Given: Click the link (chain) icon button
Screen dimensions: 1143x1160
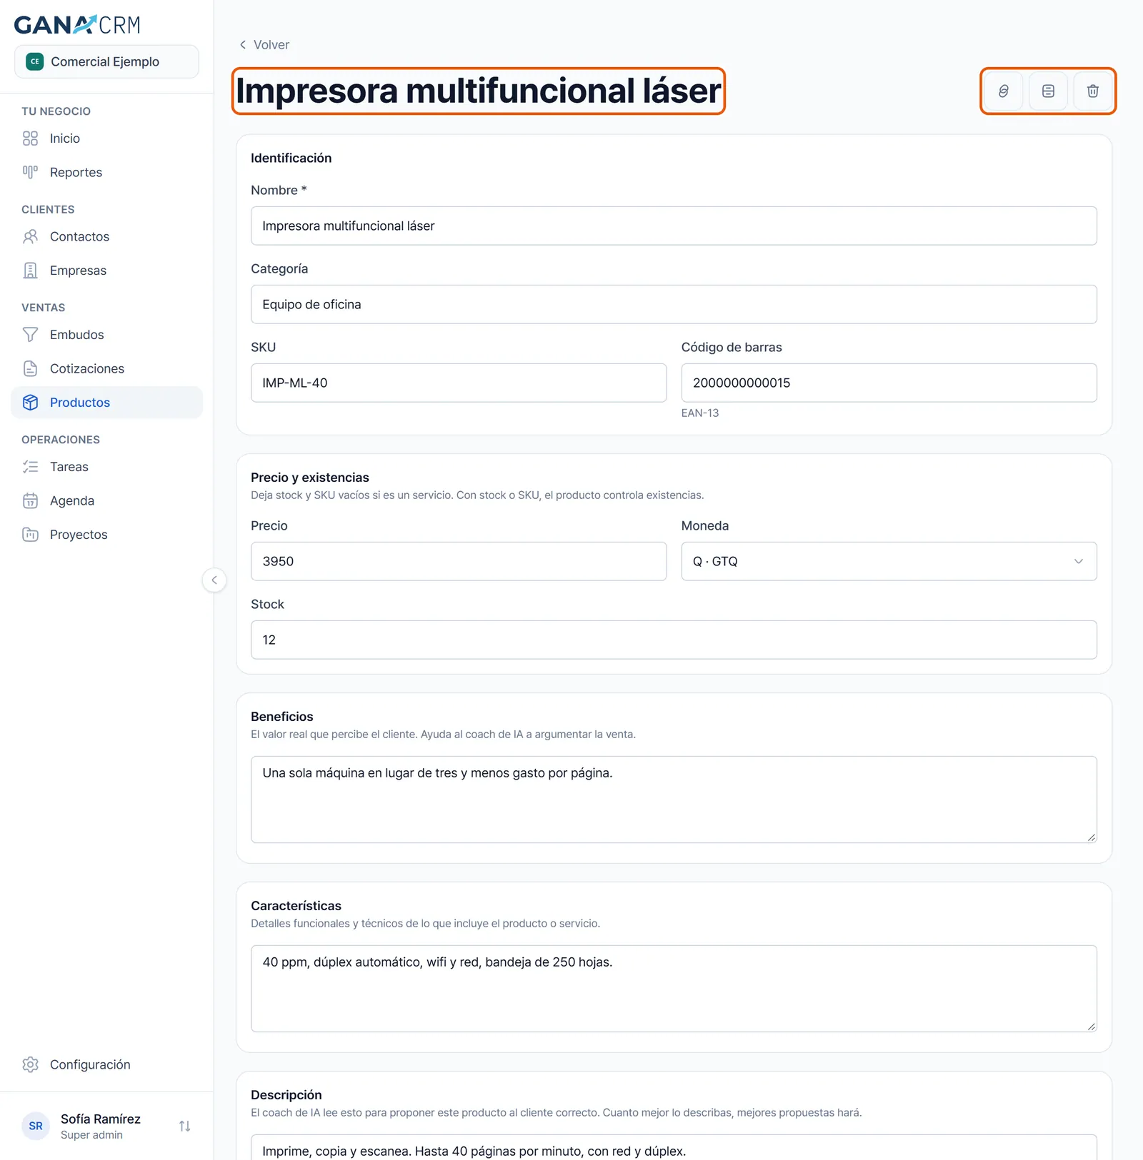Looking at the screenshot, I should (x=1003, y=91).
